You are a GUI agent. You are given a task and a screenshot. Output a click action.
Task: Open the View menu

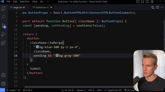click(35, 2)
